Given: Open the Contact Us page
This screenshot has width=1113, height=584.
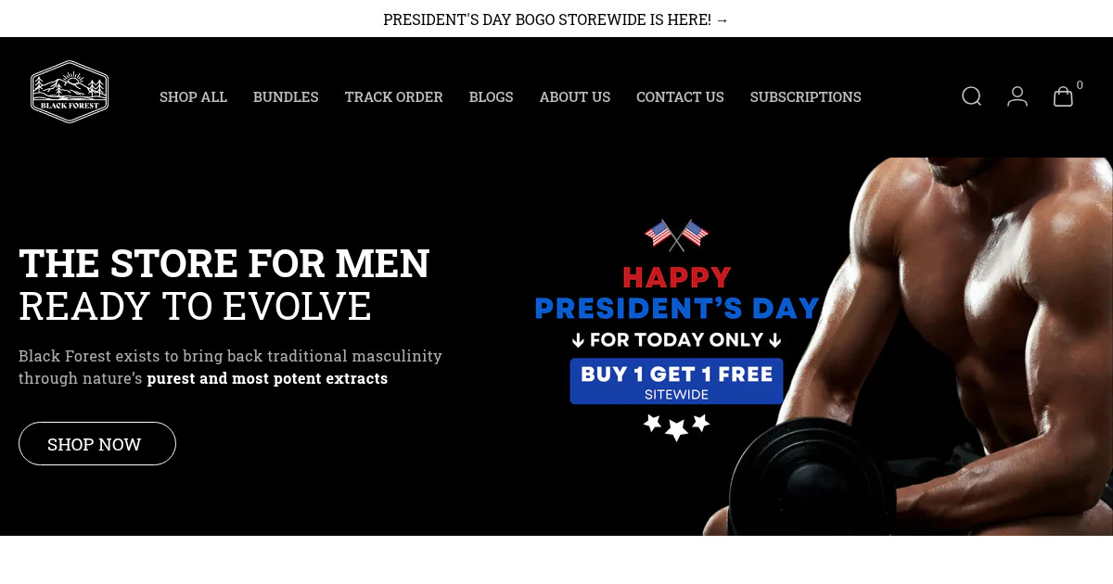Looking at the screenshot, I should click(680, 96).
